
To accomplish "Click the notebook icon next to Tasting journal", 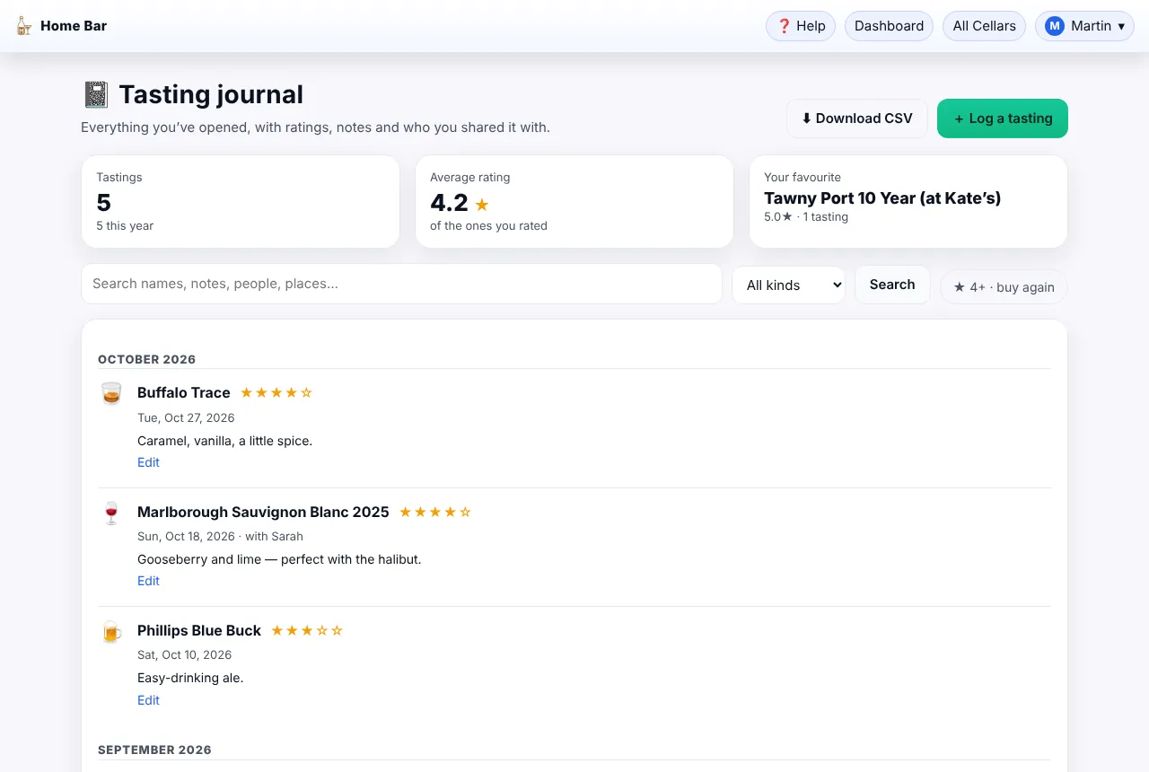I will coord(96,94).
